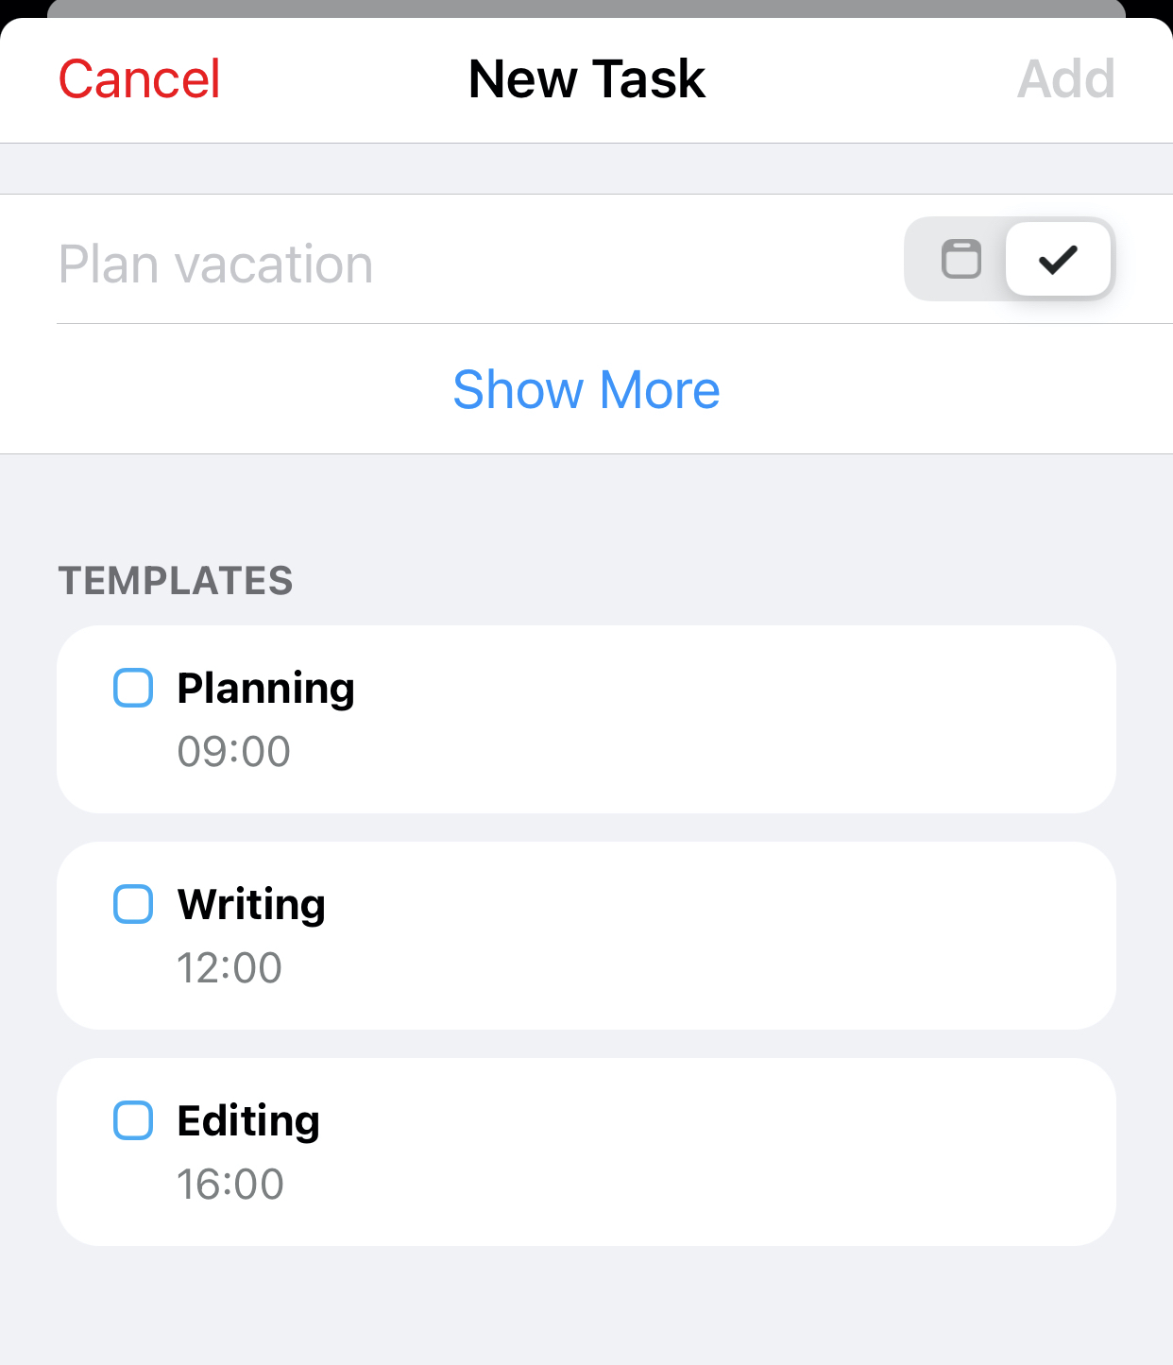Tap the 16:00 time on Editing
The image size is (1173, 1365).
pos(230,1185)
